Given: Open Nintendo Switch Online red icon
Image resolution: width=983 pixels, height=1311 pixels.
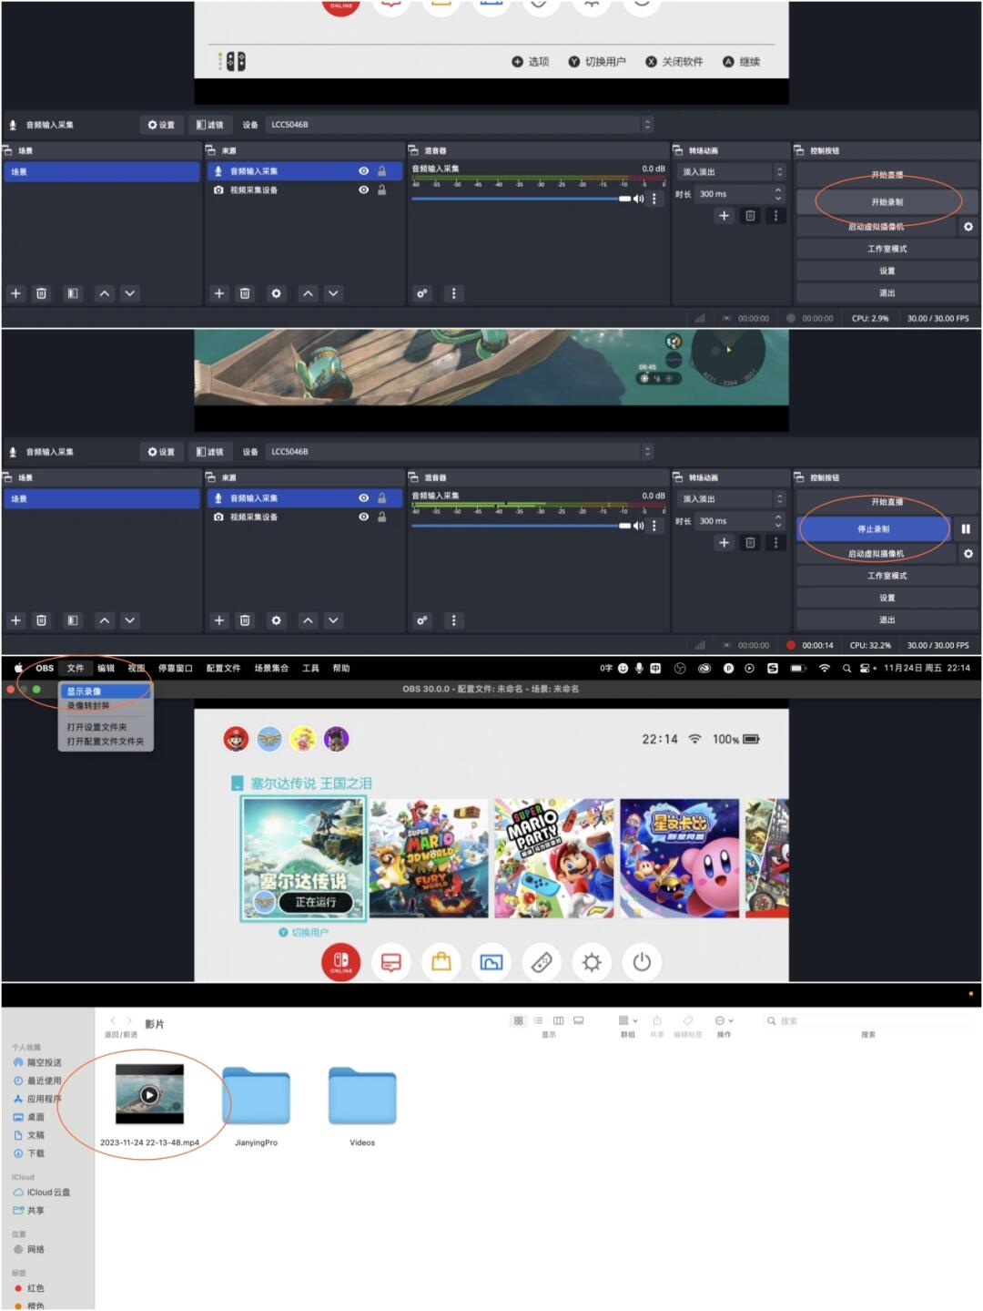Looking at the screenshot, I should [341, 962].
